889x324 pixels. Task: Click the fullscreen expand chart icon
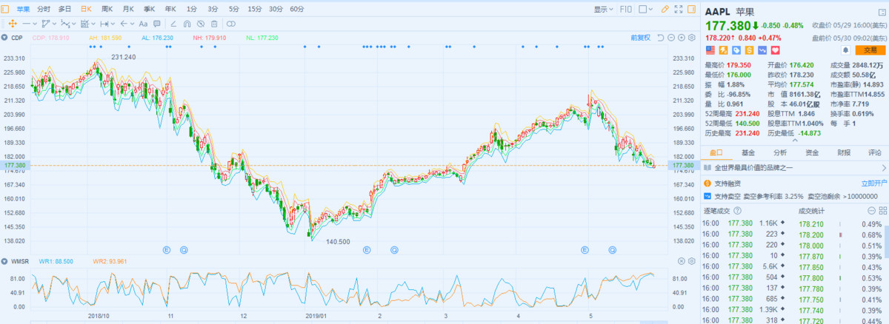tap(677, 9)
